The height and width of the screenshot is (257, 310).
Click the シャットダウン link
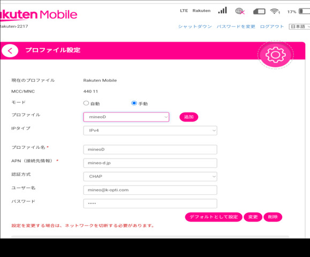point(195,26)
